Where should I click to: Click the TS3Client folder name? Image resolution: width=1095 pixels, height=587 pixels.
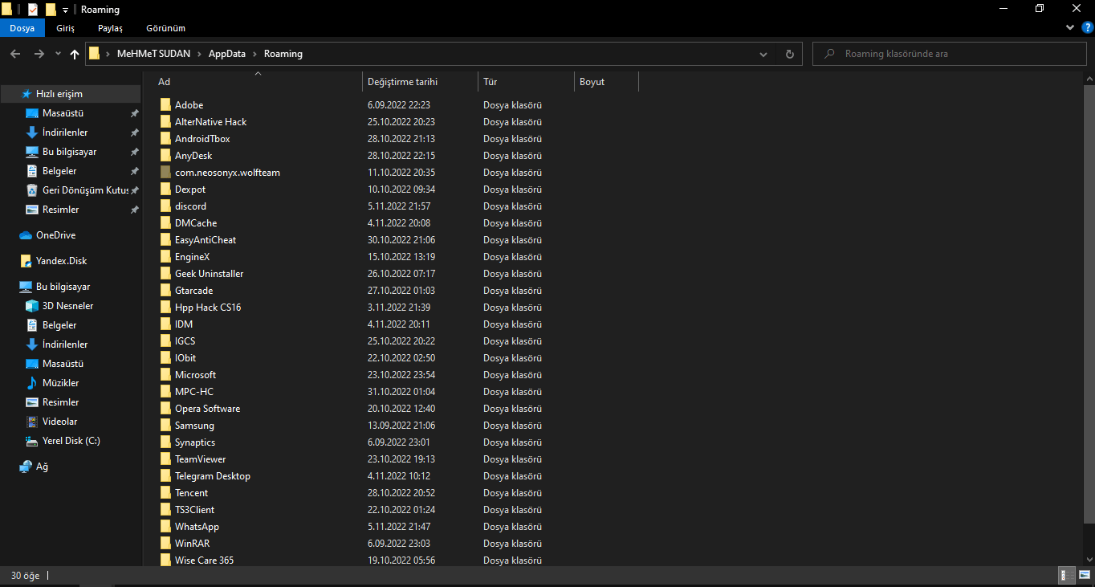194,510
